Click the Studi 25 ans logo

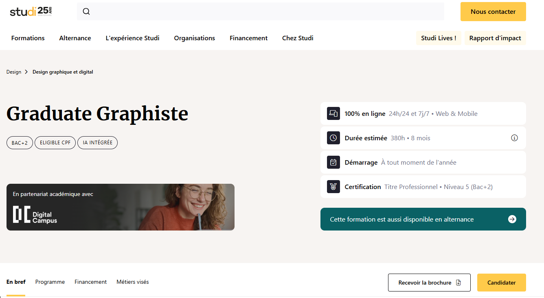pos(31,11)
